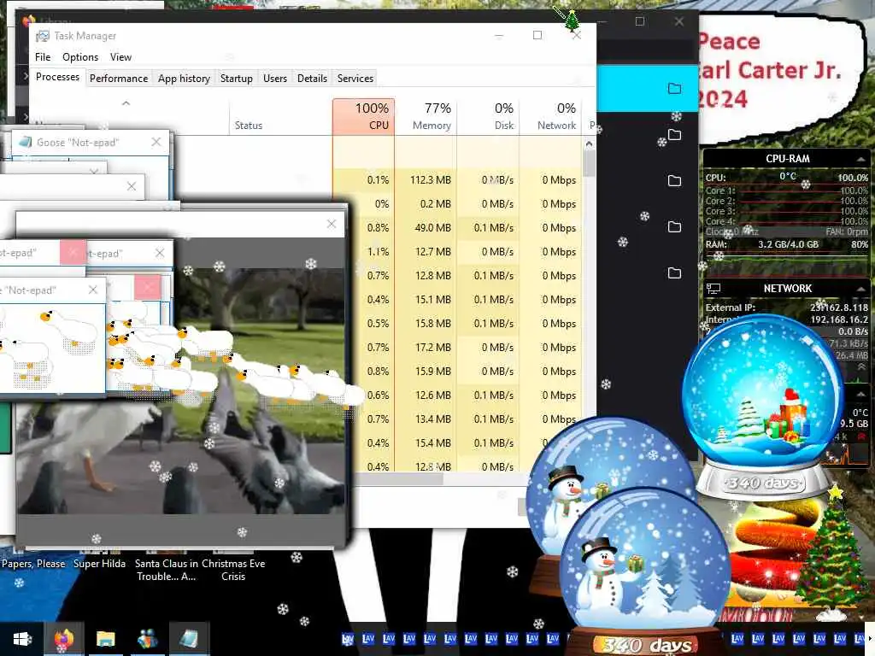Close the goose video popup window
This screenshot has width=875, height=656.
(332, 224)
